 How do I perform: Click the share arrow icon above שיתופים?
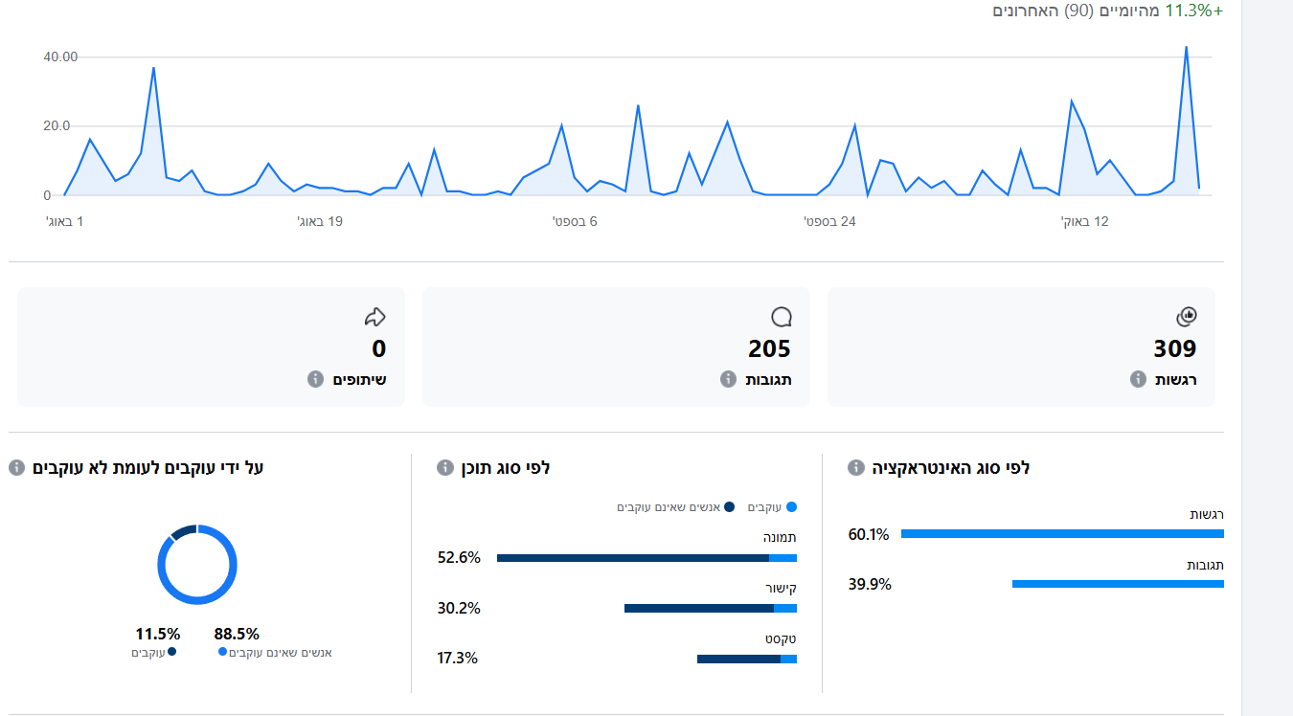click(374, 316)
